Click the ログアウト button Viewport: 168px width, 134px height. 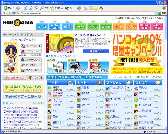point(36,78)
